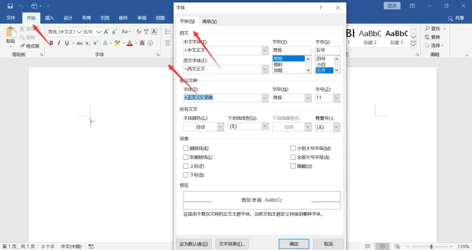
Task: Enable the 隐藏(H) hidden text checkbox
Action: tap(293, 166)
